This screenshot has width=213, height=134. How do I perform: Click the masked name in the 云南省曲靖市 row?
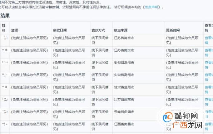click(5, 112)
